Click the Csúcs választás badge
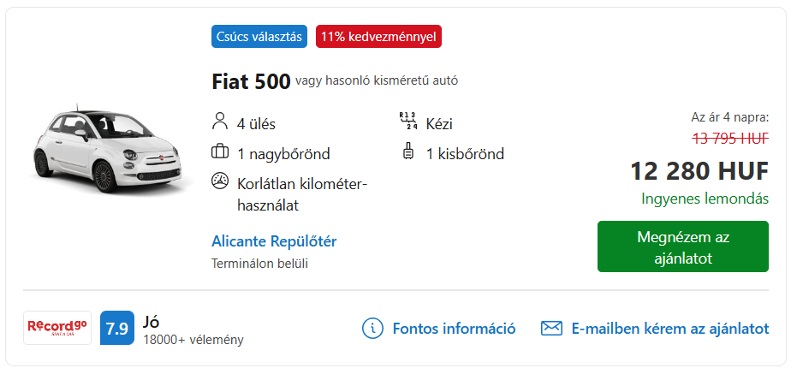 coord(259,37)
